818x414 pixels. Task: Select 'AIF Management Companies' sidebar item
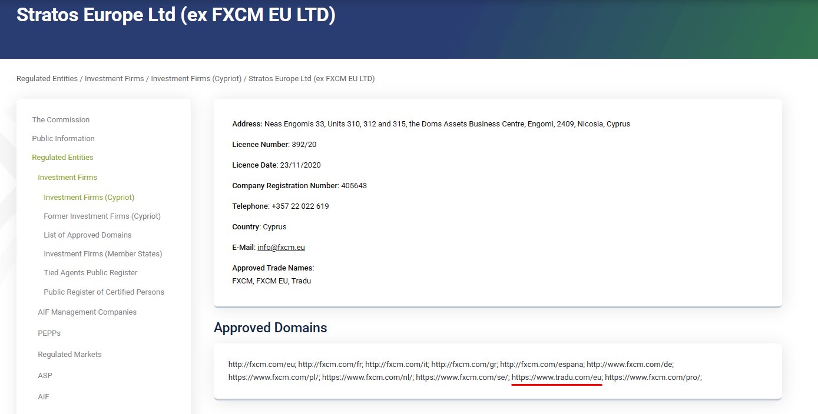pyautogui.click(x=87, y=312)
